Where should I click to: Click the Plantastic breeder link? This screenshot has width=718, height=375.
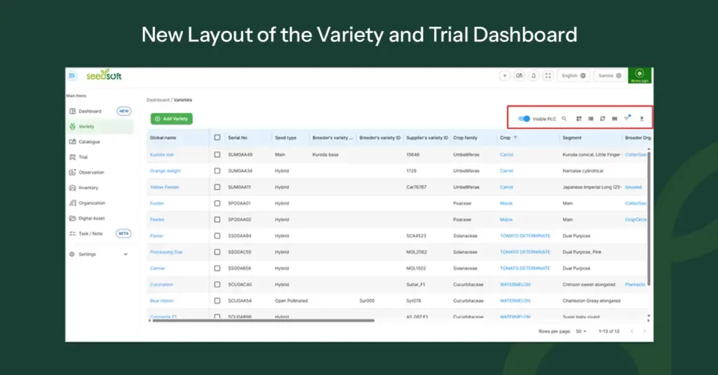click(x=635, y=285)
